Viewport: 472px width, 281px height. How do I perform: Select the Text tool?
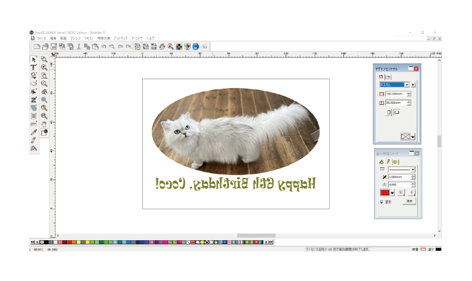[34, 68]
